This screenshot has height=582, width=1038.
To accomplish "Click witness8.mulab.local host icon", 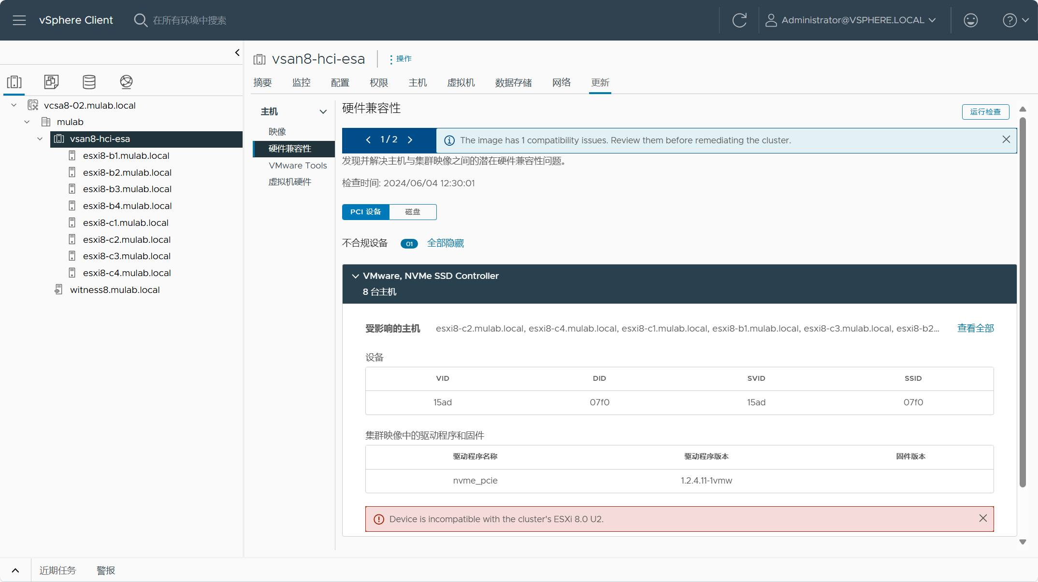I will tap(58, 290).
